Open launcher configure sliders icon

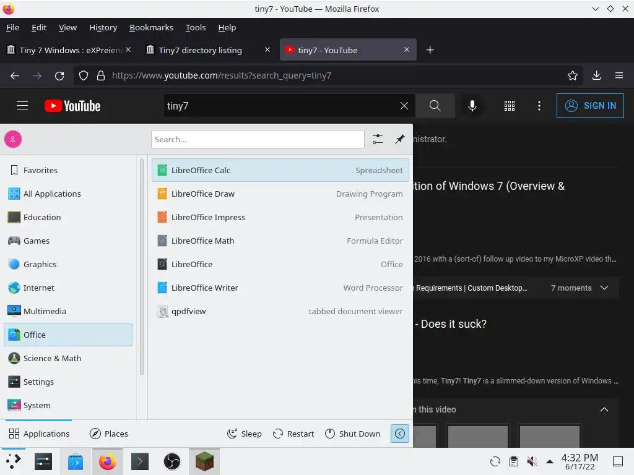378,139
